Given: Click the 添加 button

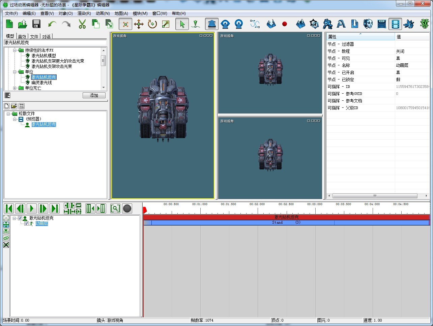Looking at the screenshot, I should pos(94,96).
